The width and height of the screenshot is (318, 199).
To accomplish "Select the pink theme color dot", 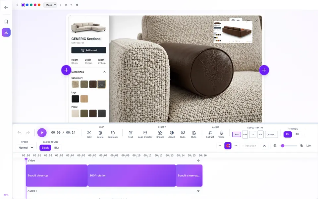I will pos(35,5).
